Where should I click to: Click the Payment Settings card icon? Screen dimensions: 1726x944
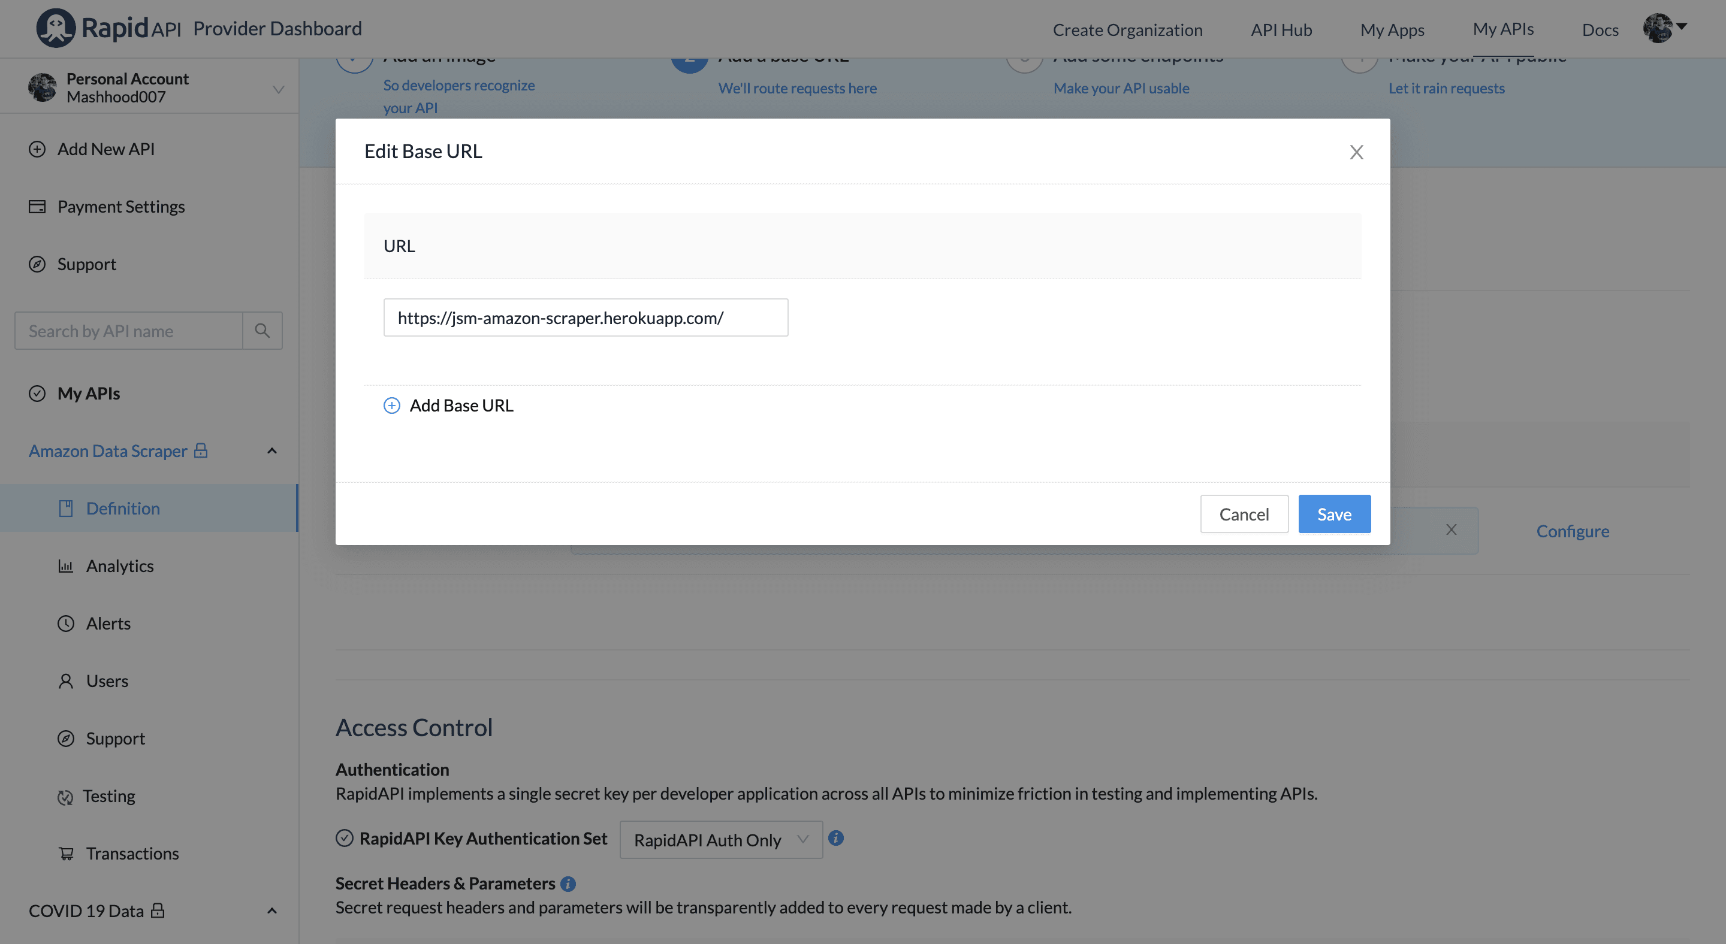[37, 206]
